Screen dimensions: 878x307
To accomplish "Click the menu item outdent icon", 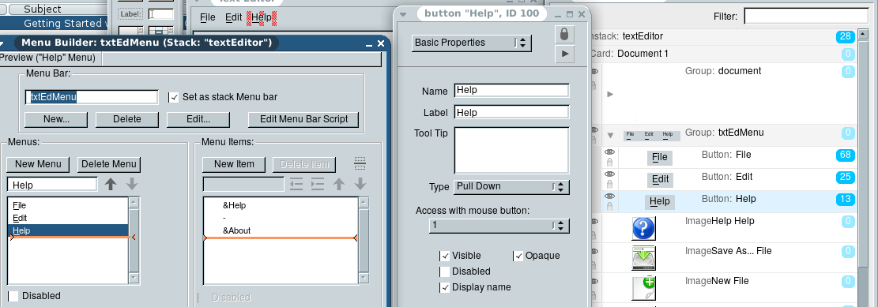I will [296, 184].
